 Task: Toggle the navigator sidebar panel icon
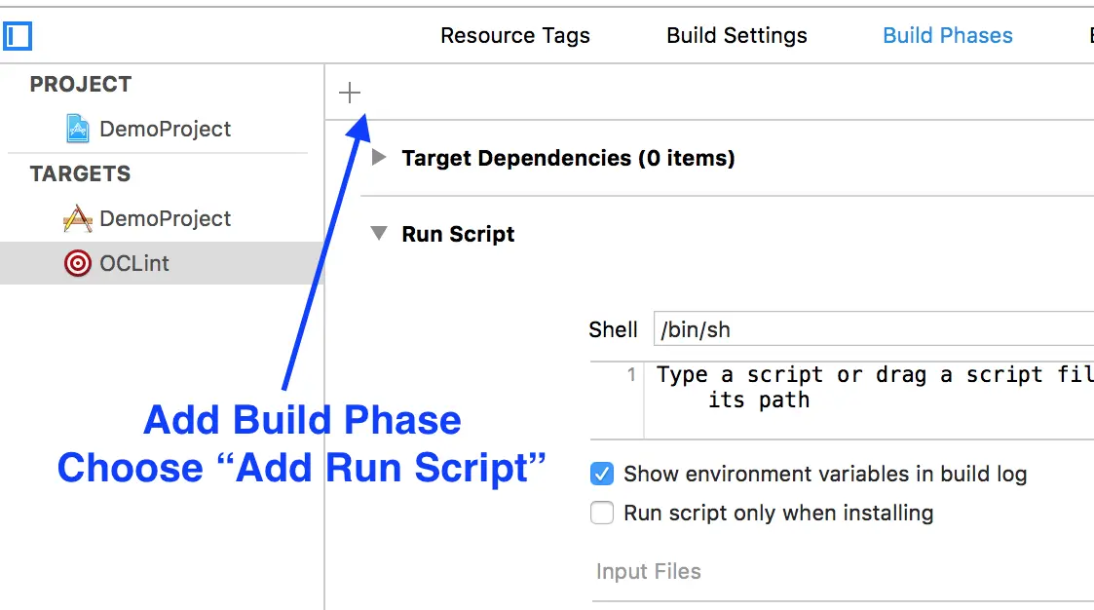(18, 37)
